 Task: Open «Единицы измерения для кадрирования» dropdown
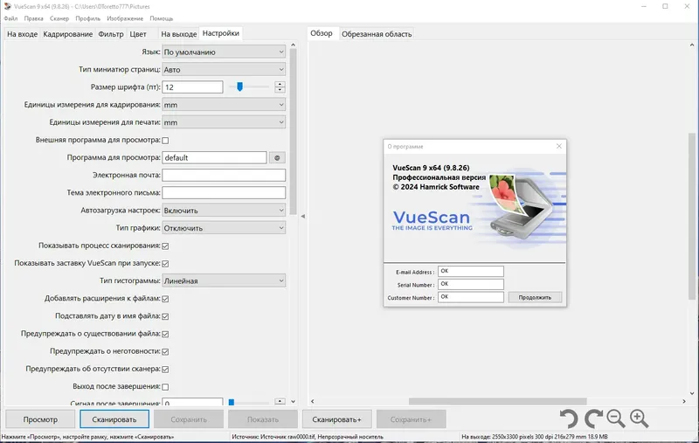click(224, 105)
